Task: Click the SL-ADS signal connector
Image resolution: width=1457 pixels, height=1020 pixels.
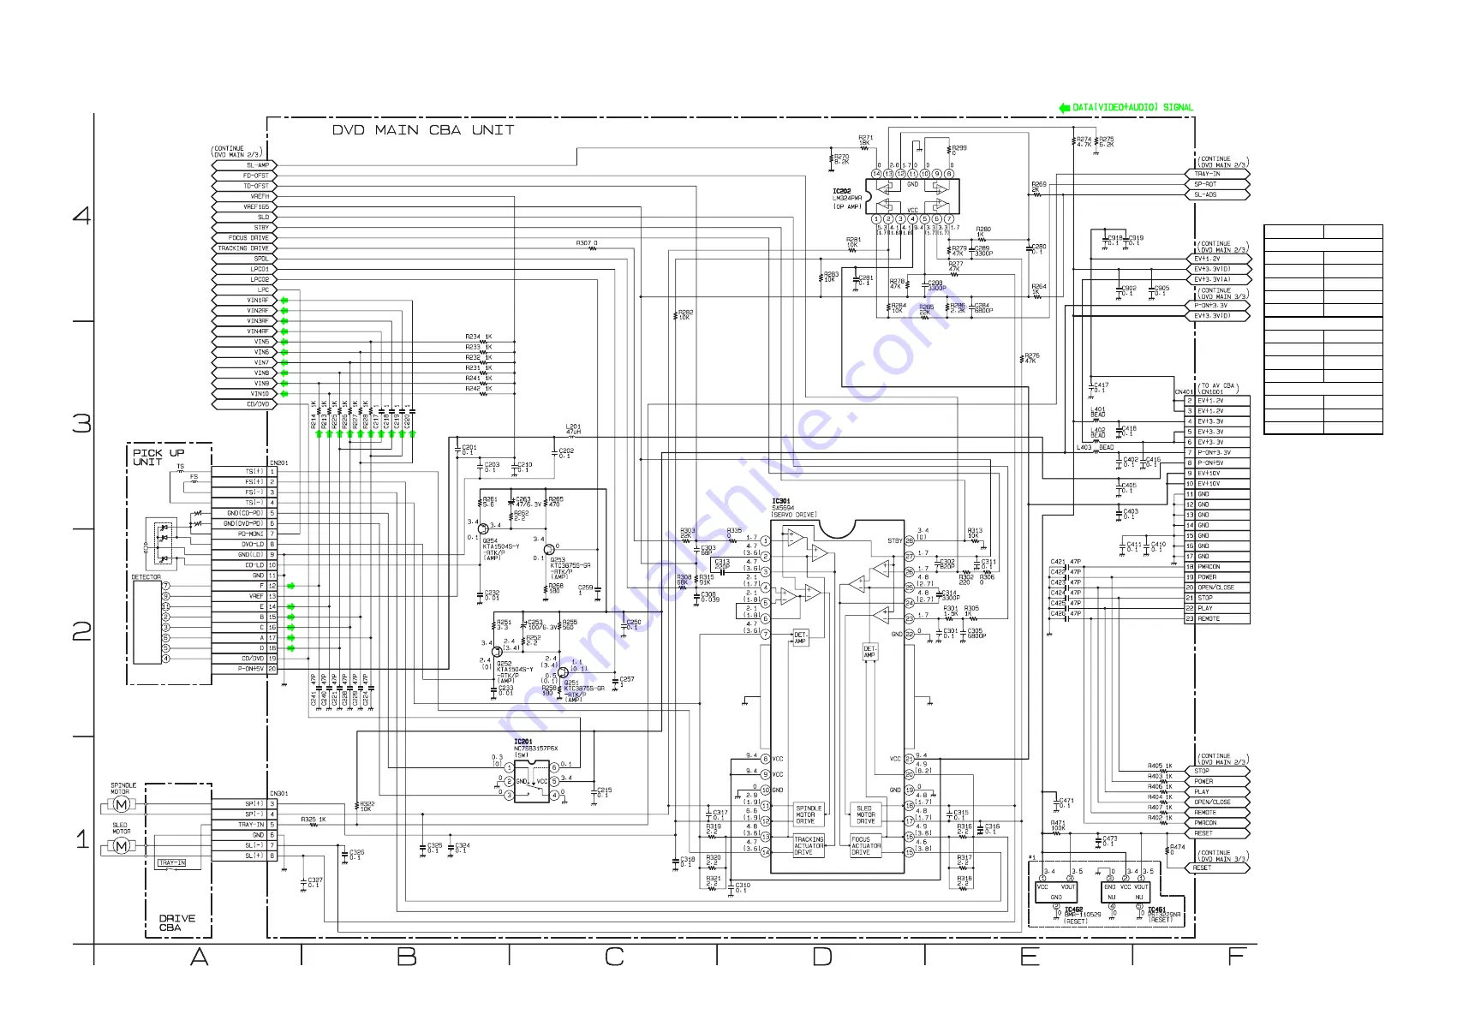Action: coord(1218,194)
